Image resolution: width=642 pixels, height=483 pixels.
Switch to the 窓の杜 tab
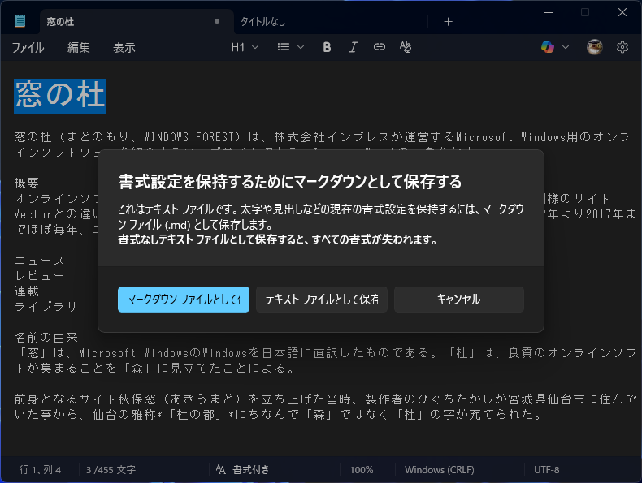[x=137, y=21]
